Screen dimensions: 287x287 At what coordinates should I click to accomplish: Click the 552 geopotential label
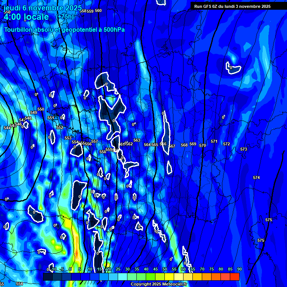[x=60, y=127]
